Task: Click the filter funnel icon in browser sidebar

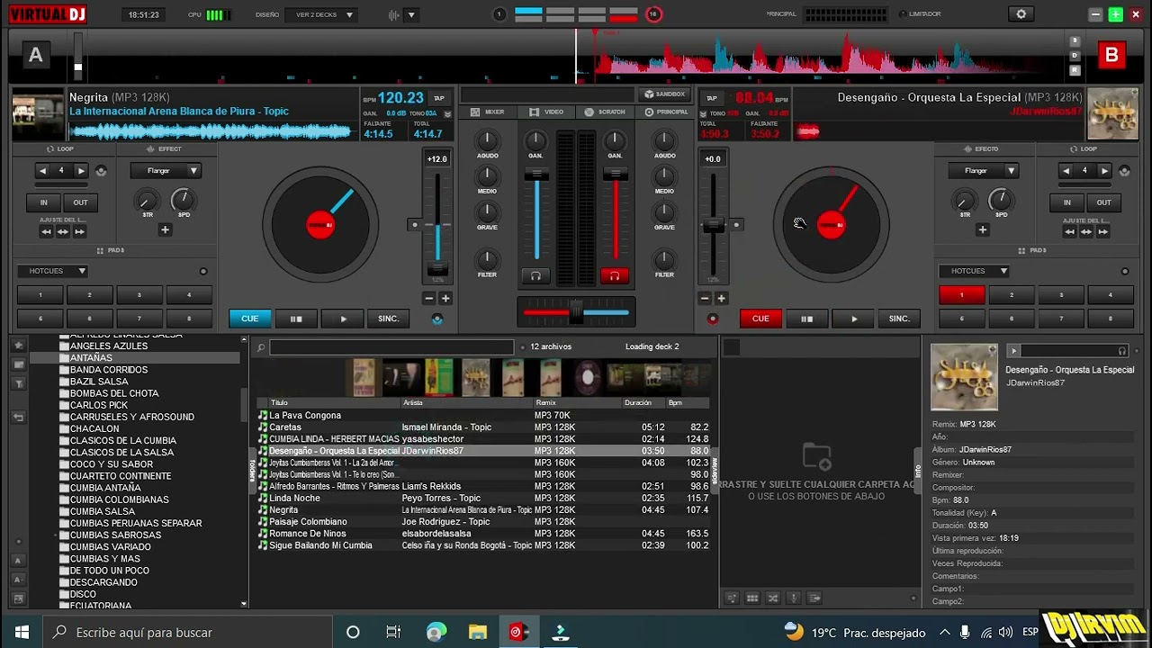Action: 19,383
